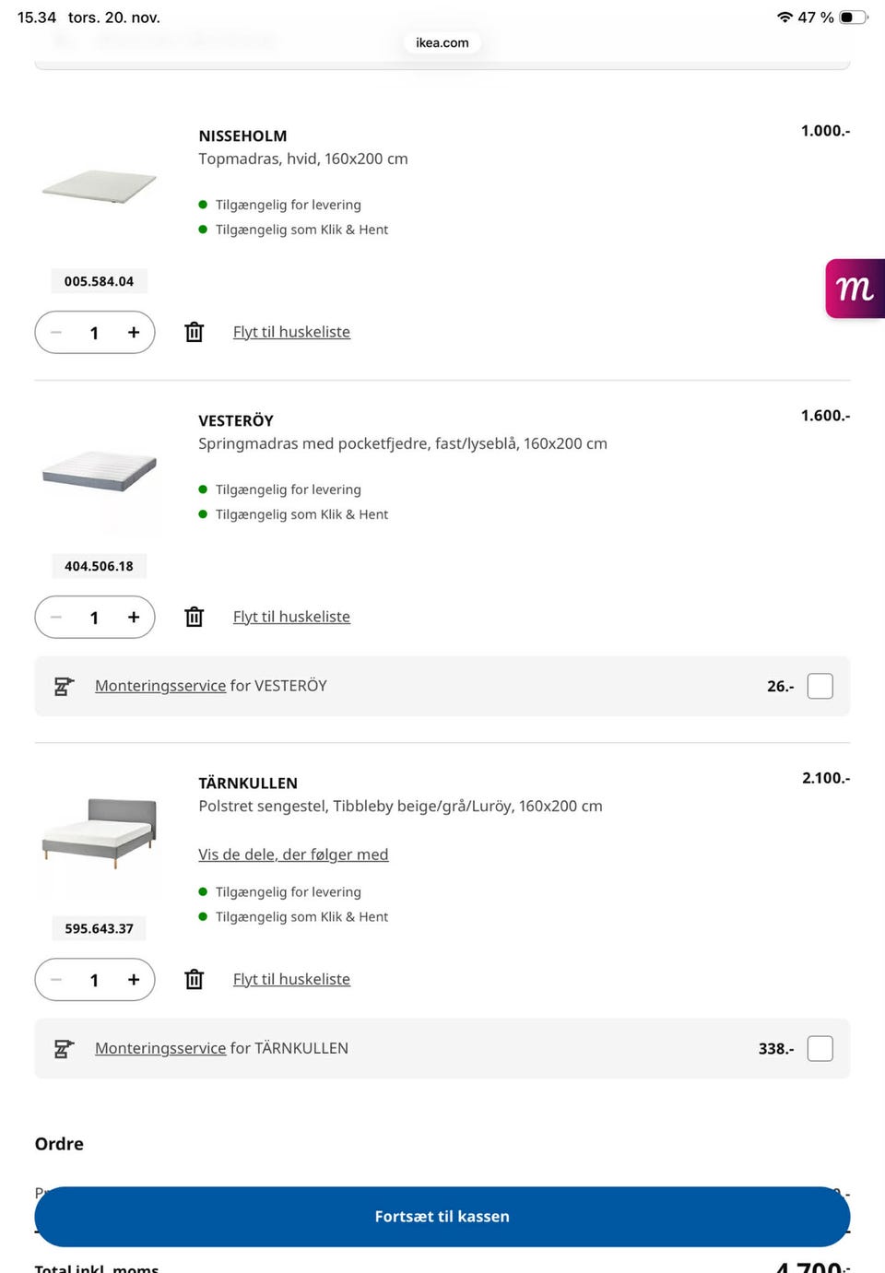Image resolution: width=885 pixels, height=1273 pixels.
Task: Move VESTERÖY via 'Flyt til huskeliste'
Action: (291, 617)
